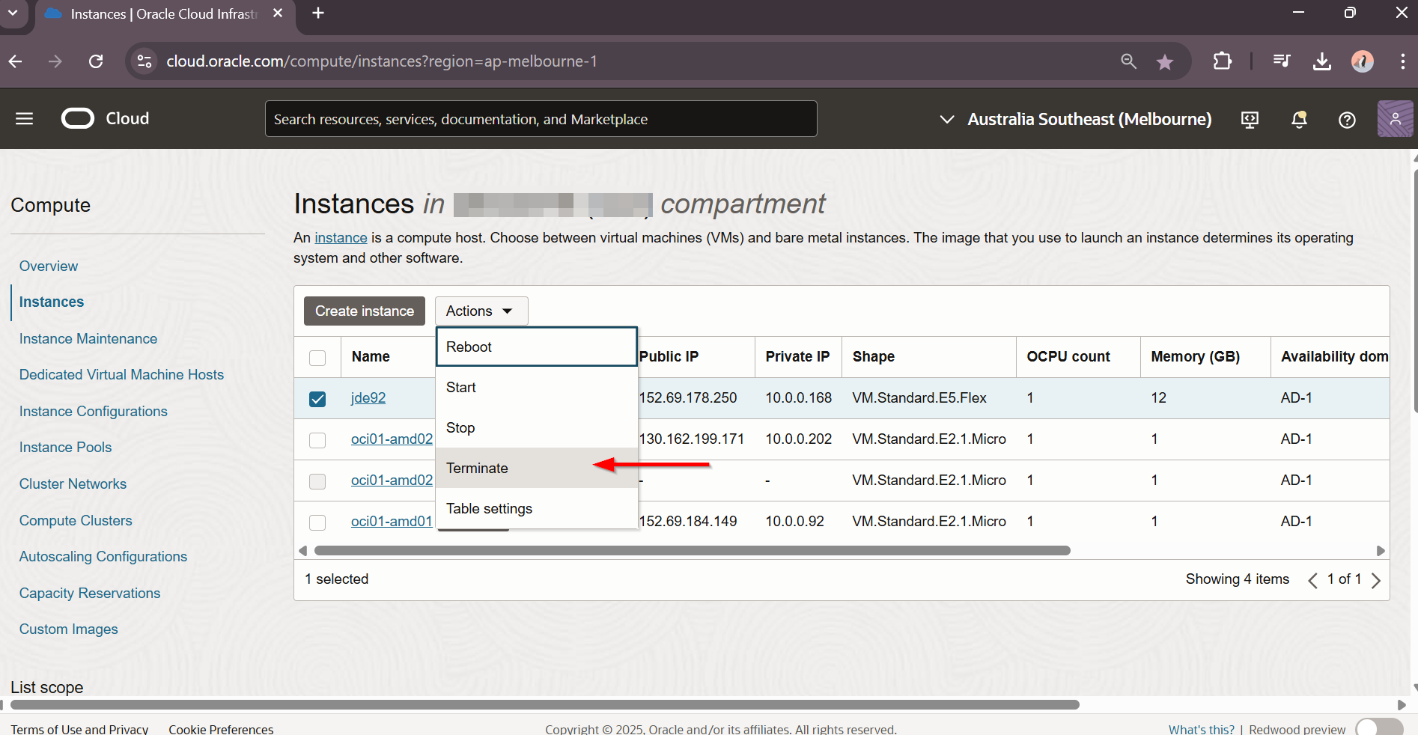Click the instances table horizontal scrollbar
Viewport: 1418px width, 735px height.
tap(692, 551)
